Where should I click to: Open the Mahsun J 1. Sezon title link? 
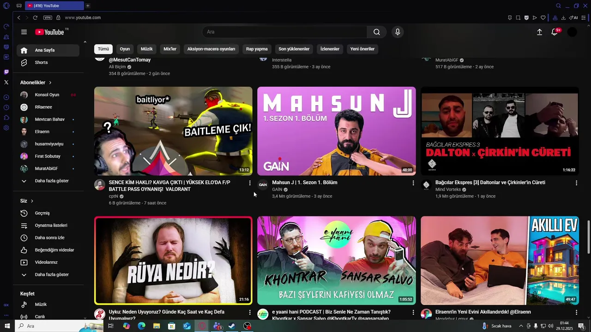305,183
